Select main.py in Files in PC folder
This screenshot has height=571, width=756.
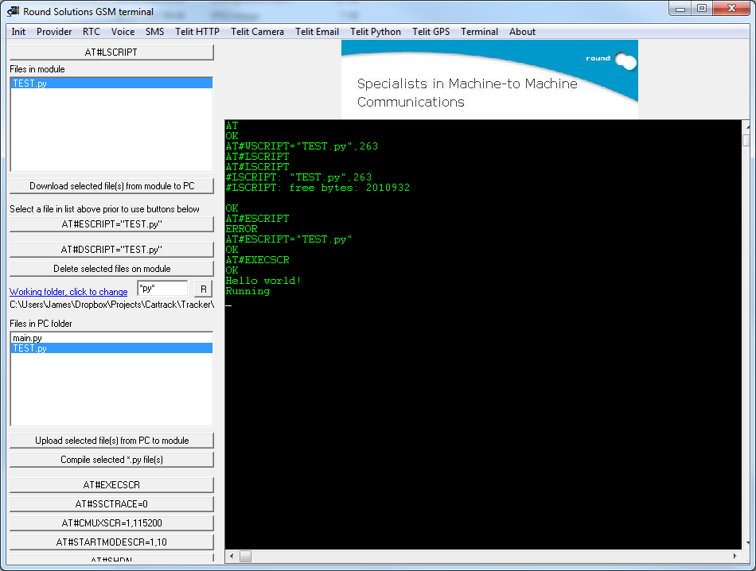111,338
